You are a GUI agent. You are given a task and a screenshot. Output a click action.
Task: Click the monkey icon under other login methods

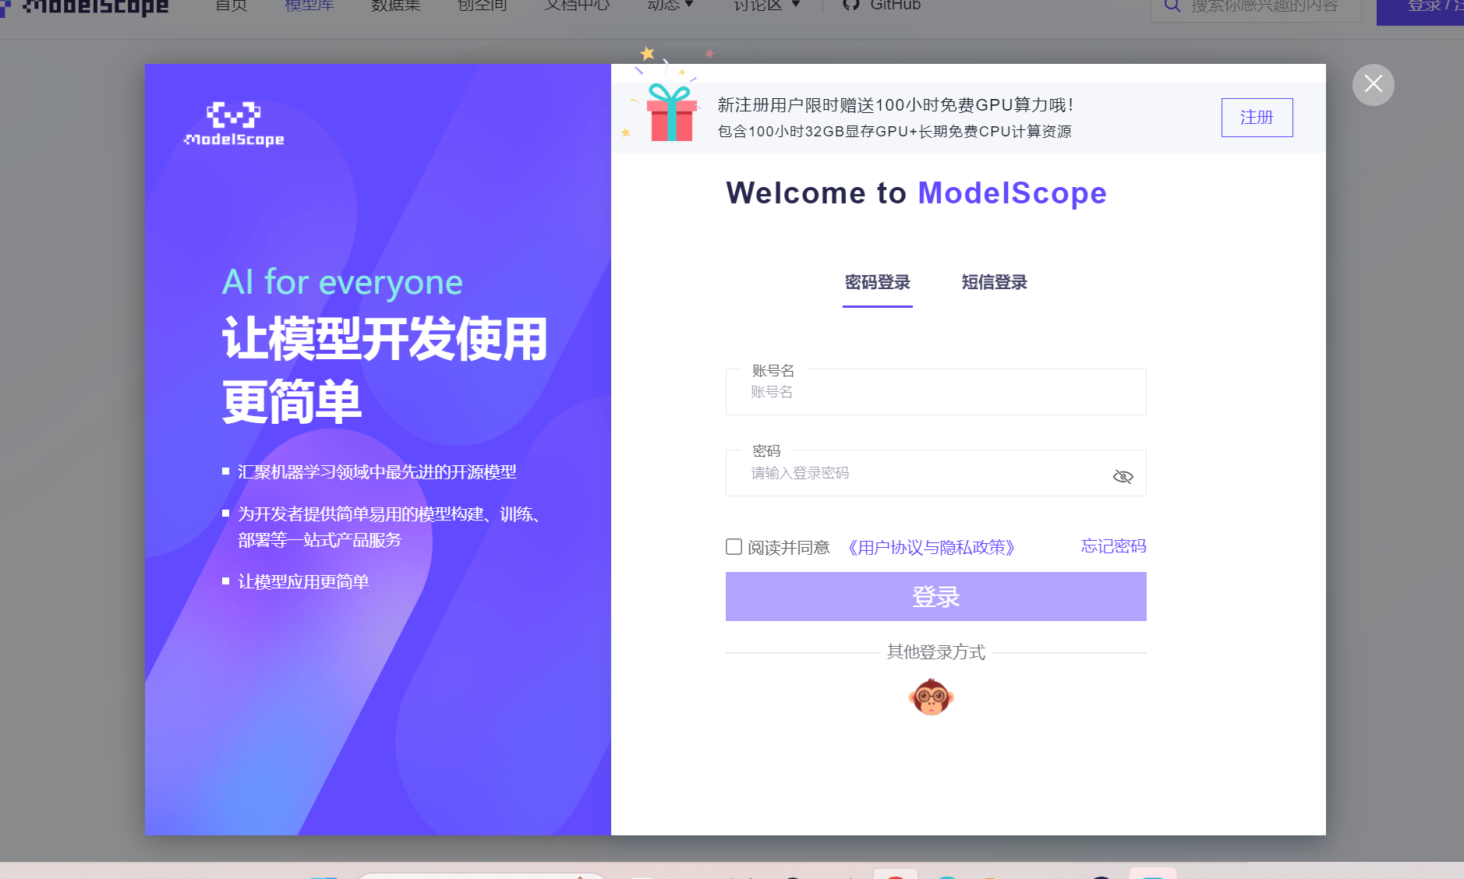pyautogui.click(x=931, y=697)
